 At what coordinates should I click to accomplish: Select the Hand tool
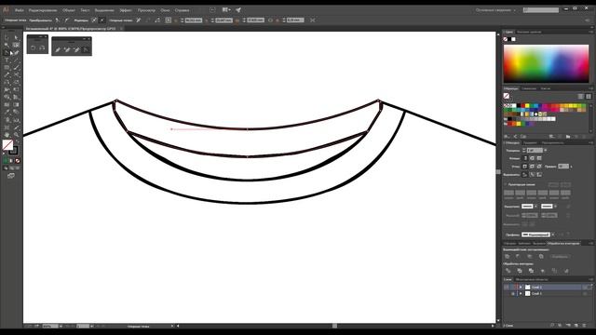[7, 135]
